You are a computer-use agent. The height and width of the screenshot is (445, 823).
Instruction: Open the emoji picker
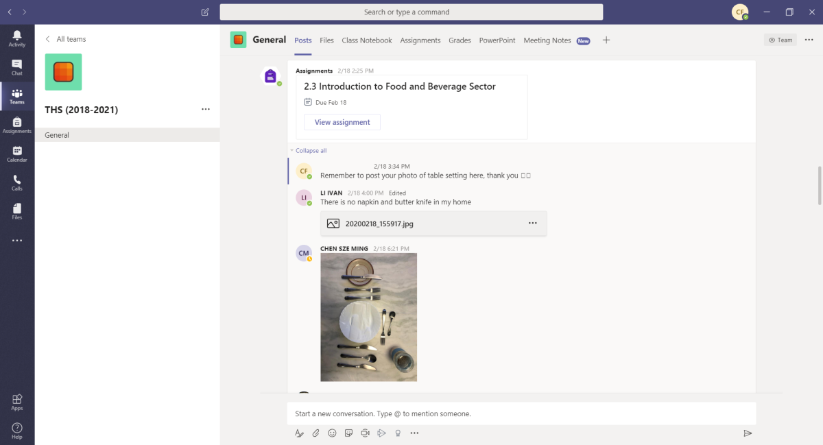[x=333, y=433]
